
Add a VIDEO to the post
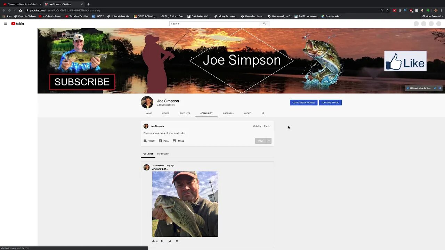click(149, 141)
